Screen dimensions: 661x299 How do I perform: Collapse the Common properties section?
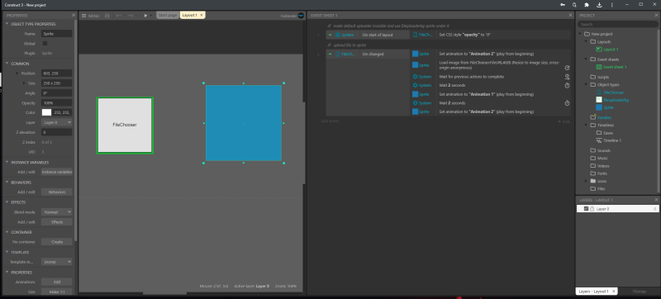pos(7,64)
